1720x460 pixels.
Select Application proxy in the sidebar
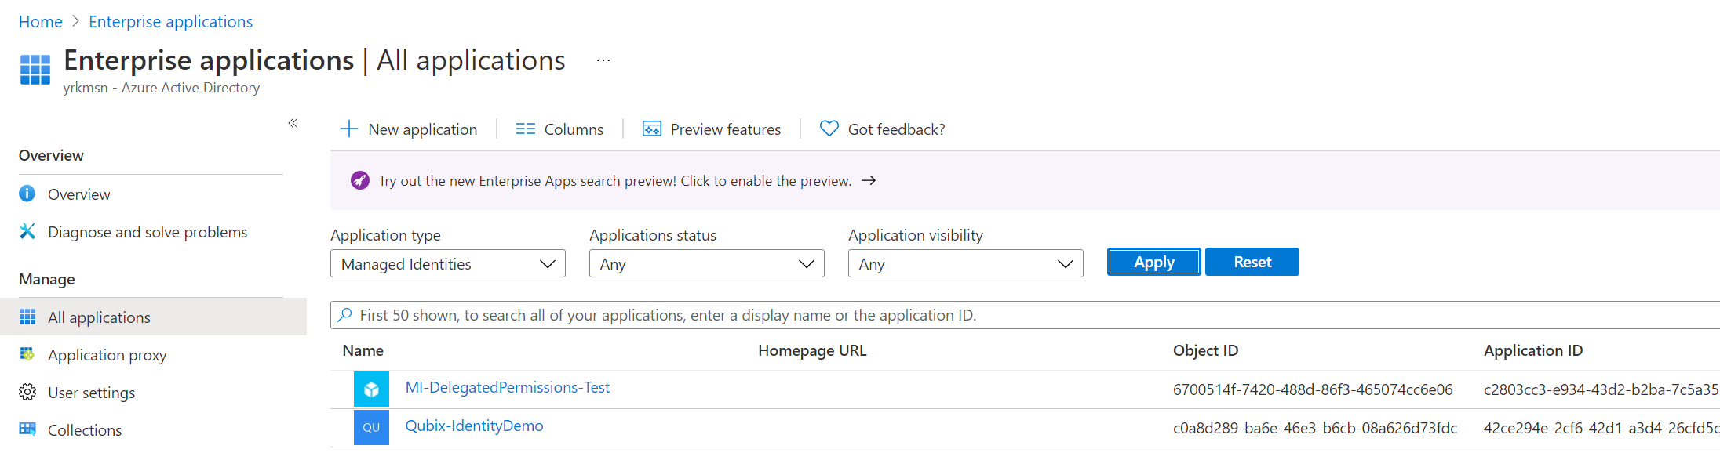[x=107, y=355]
